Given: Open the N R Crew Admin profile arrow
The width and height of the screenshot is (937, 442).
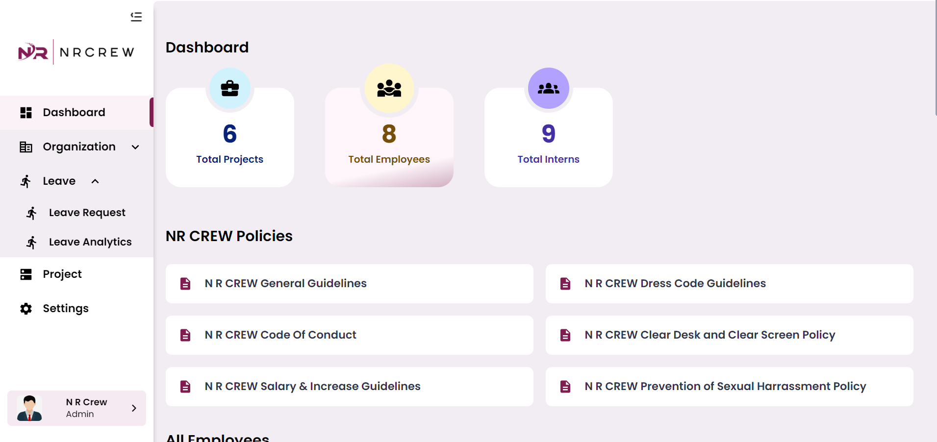Looking at the screenshot, I should pos(134,408).
